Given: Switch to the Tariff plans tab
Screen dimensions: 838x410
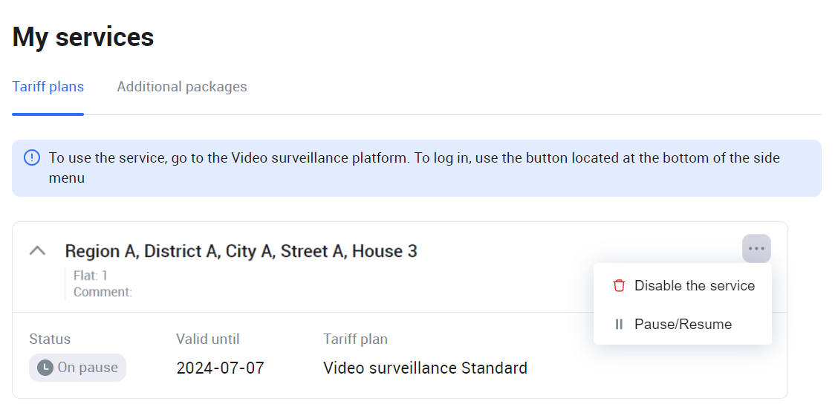Looking at the screenshot, I should click(x=48, y=87).
